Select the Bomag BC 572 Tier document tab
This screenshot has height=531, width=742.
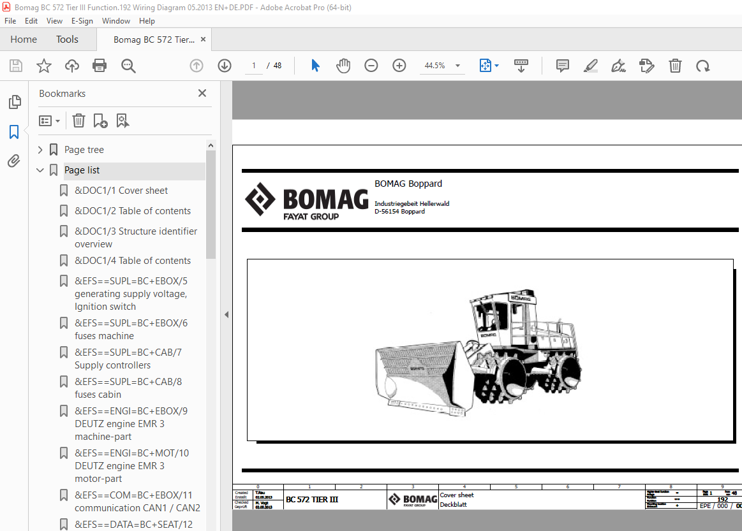point(154,40)
